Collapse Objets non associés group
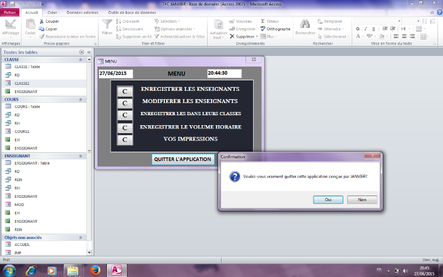Image resolution: width=443 pixels, height=277 pixels. point(80,238)
